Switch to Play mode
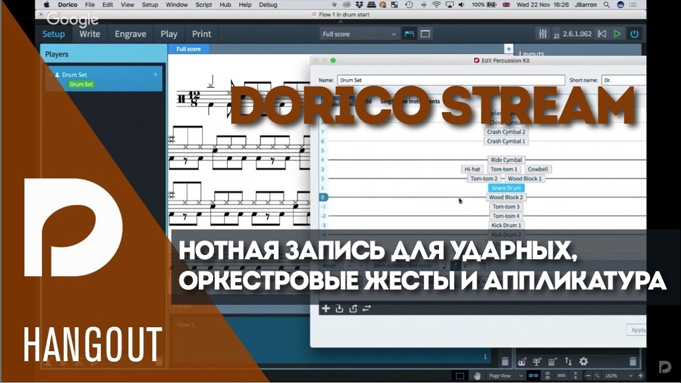The height and width of the screenshot is (383, 681). point(169,34)
